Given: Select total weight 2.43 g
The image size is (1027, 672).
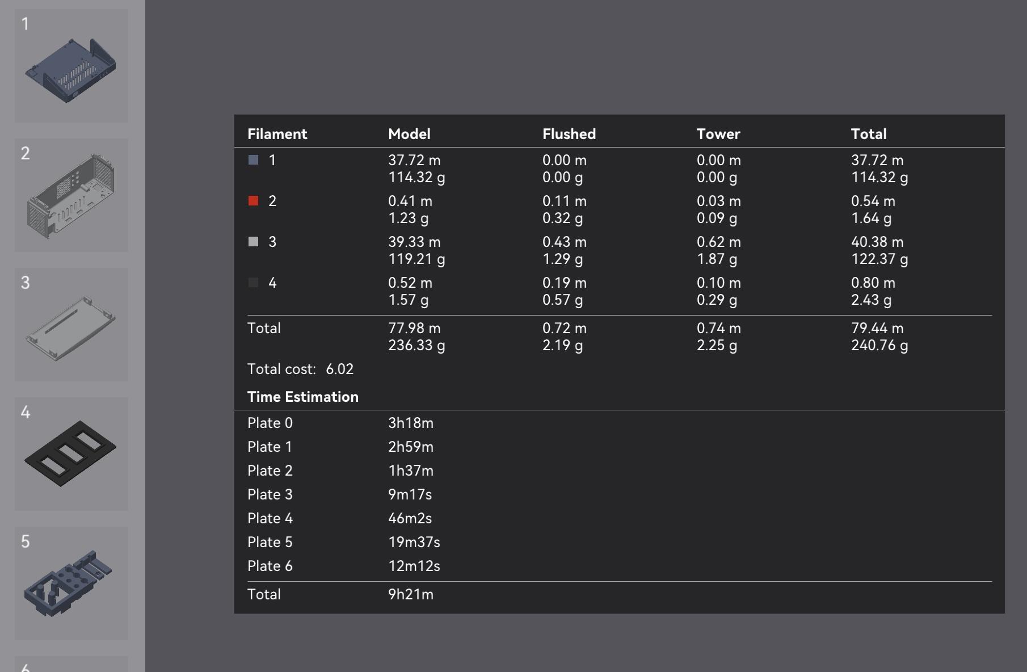Looking at the screenshot, I should 871,300.
